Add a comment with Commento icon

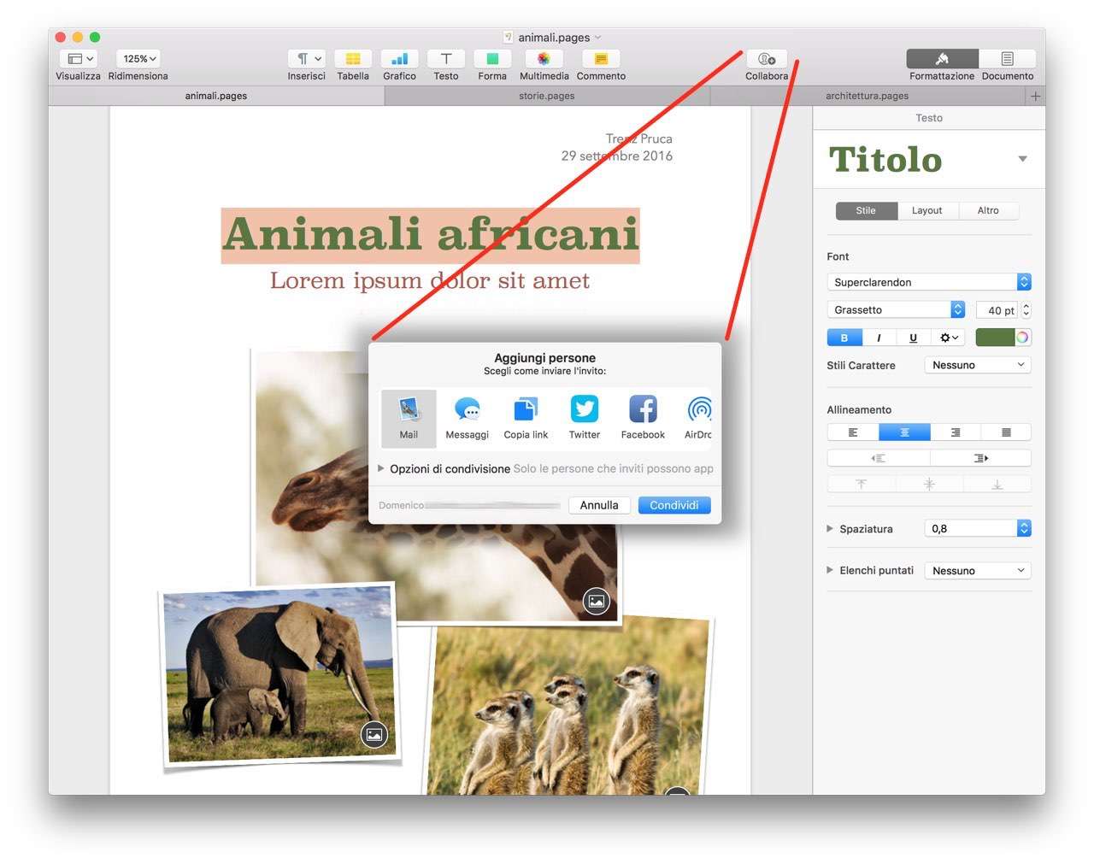601,59
